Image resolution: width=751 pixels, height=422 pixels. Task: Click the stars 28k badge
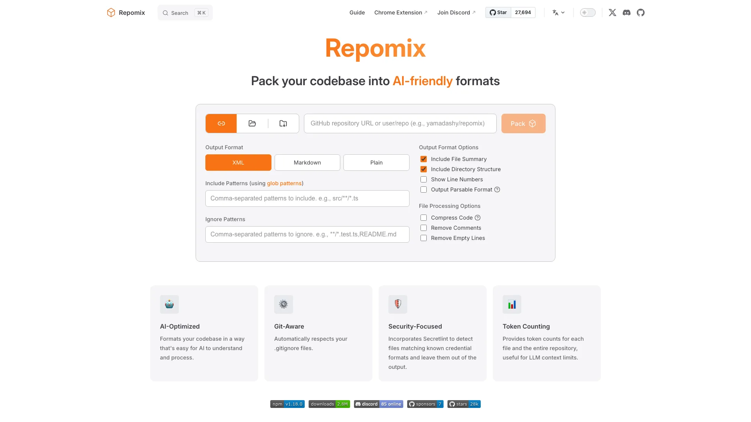tap(464, 404)
